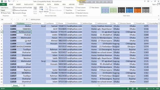This screenshot has height=90, width=160.
Task: Click the Table Name input field
Action: (x=6, y=10)
